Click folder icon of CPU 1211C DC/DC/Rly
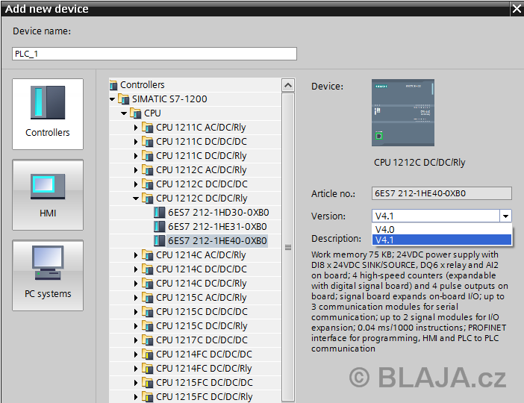This screenshot has width=524, height=403. coord(147,156)
